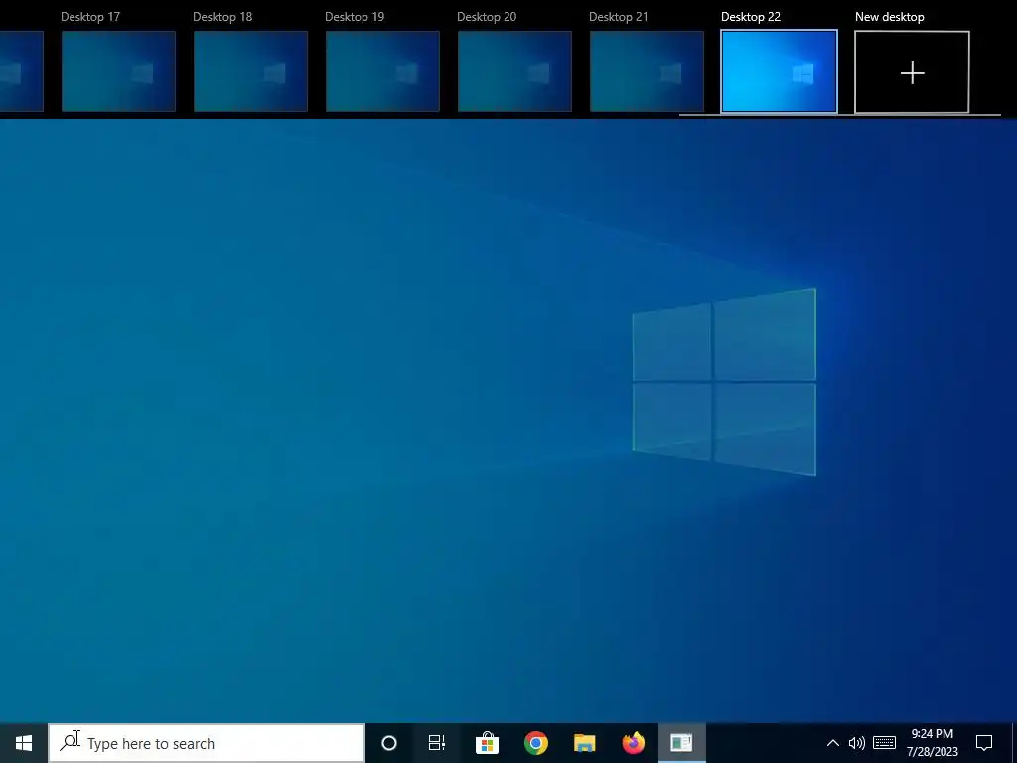Toggle the Task View taskbar button

click(437, 743)
